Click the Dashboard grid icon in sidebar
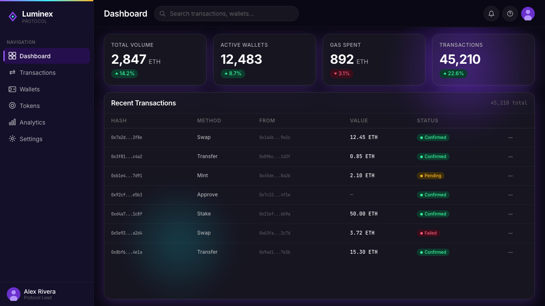Image resolution: width=545 pixels, height=306 pixels. [12, 56]
